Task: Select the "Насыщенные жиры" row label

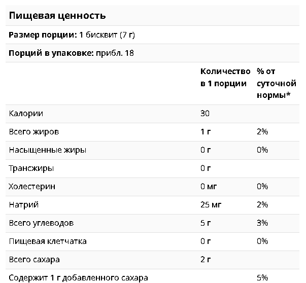Action: [x=47, y=150]
